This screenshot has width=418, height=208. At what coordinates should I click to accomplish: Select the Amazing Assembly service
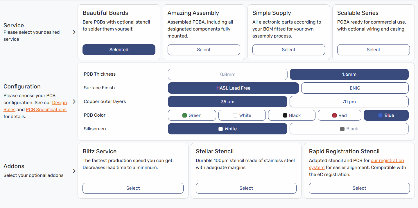pyautogui.click(x=204, y=50)
